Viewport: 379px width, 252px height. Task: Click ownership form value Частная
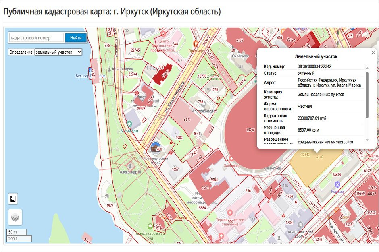304,106
